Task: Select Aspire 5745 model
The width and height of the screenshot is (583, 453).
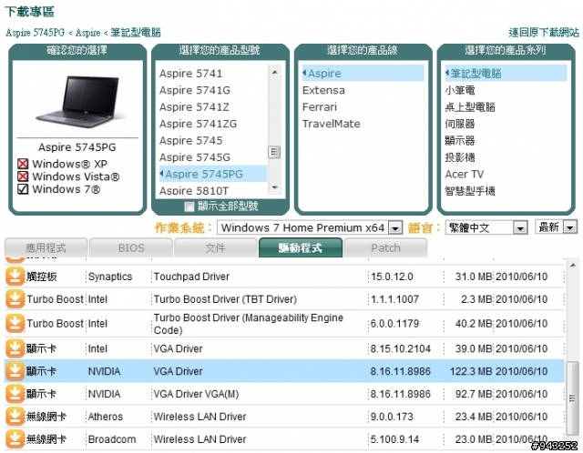Action: coord(190,140)
